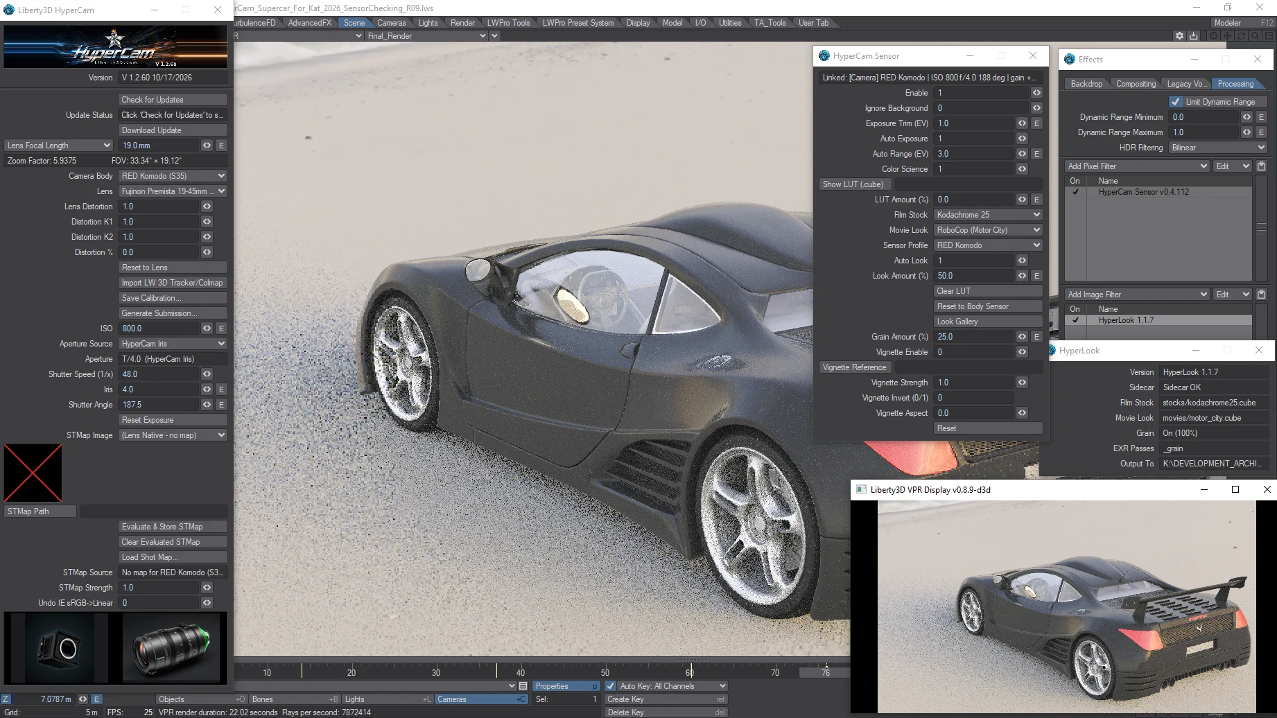Open envelope E button for Lens Focal Length

[x=221, y=146]
